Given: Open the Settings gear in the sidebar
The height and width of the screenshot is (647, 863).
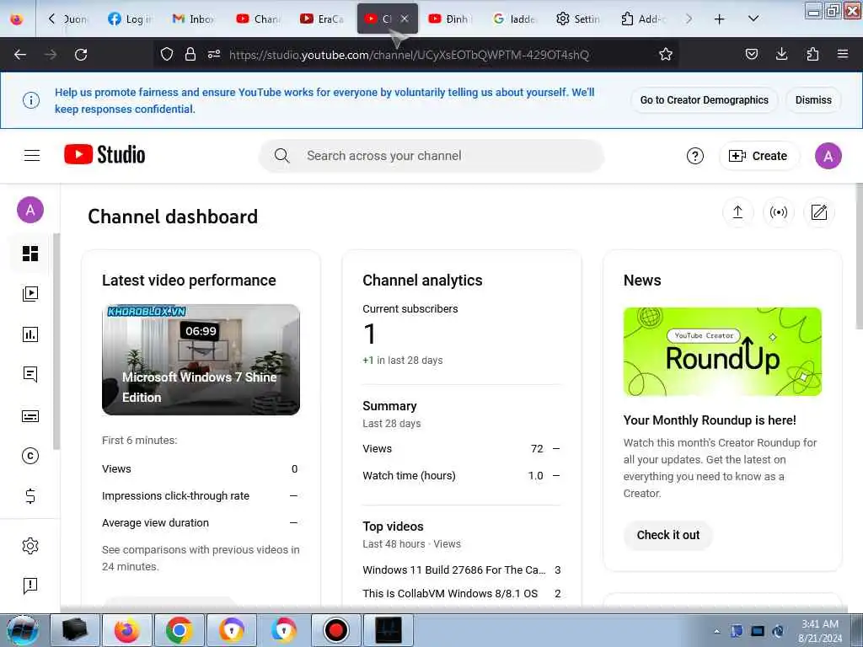Looking at the screenshot, I should click(30, 546).
